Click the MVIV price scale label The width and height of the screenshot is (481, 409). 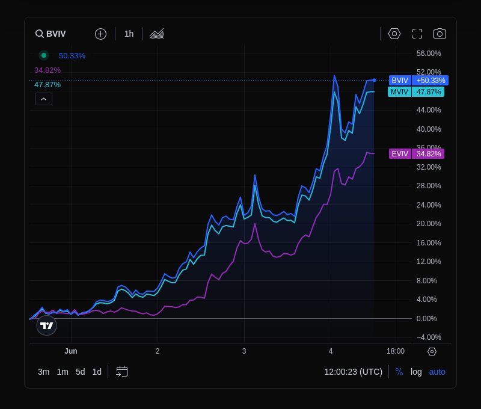(x=399, y=92)
